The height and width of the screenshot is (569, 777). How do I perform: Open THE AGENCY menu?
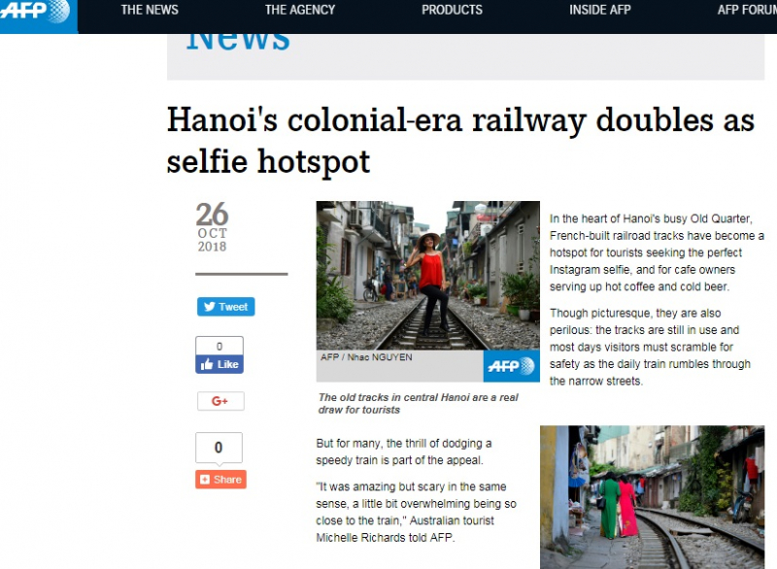click(300, 10)
